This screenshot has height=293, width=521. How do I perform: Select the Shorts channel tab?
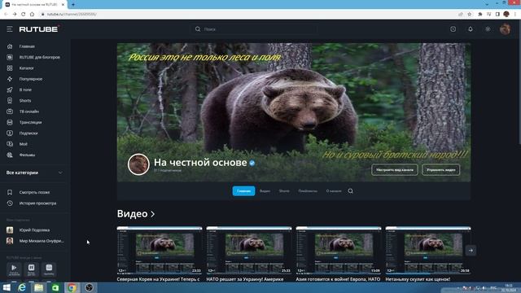(284, 191)
